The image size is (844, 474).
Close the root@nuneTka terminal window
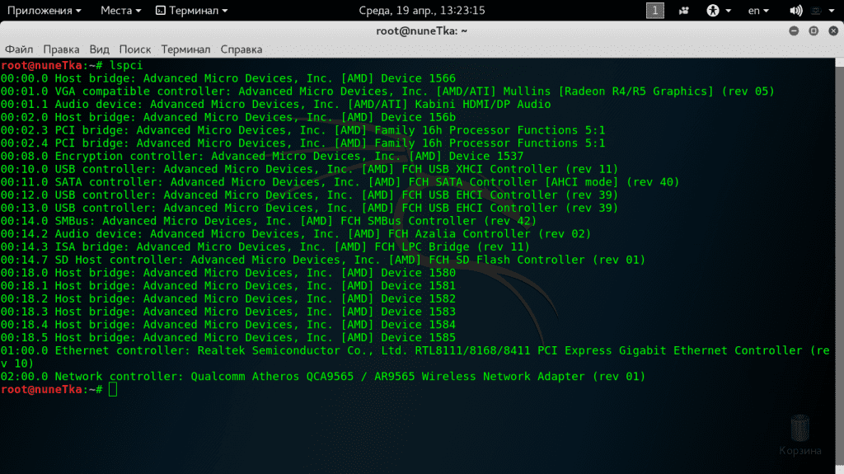coord(832,31)
